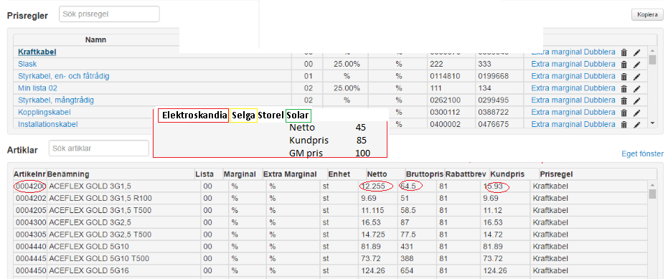Click Dubblera in the Installationskabel row
Viewport: 668px width, 279px height.
[599, 124]
